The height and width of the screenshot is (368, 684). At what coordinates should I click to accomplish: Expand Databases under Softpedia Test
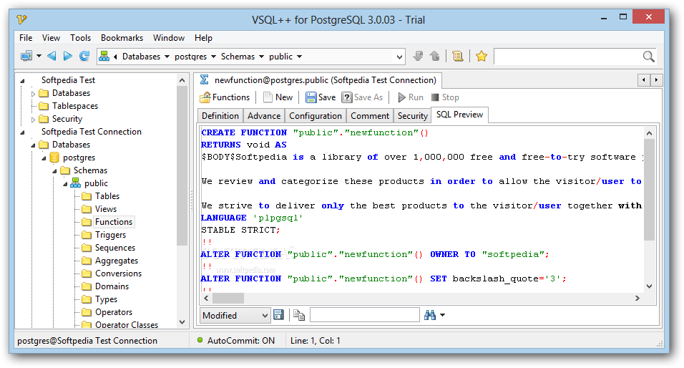tap(33, 93)
